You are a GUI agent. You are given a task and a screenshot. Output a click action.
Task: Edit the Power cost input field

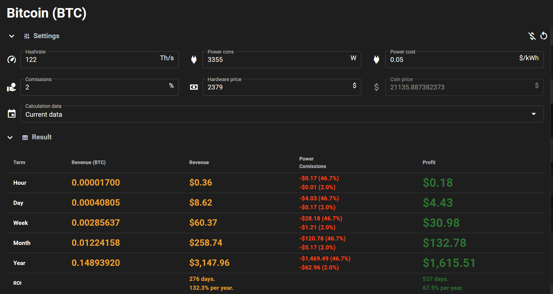(464, 60)
